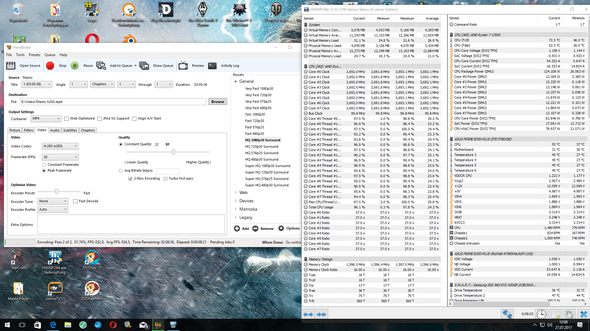Click the destination File path field
This screenshot has height=331, width=590.
point(113,102)
